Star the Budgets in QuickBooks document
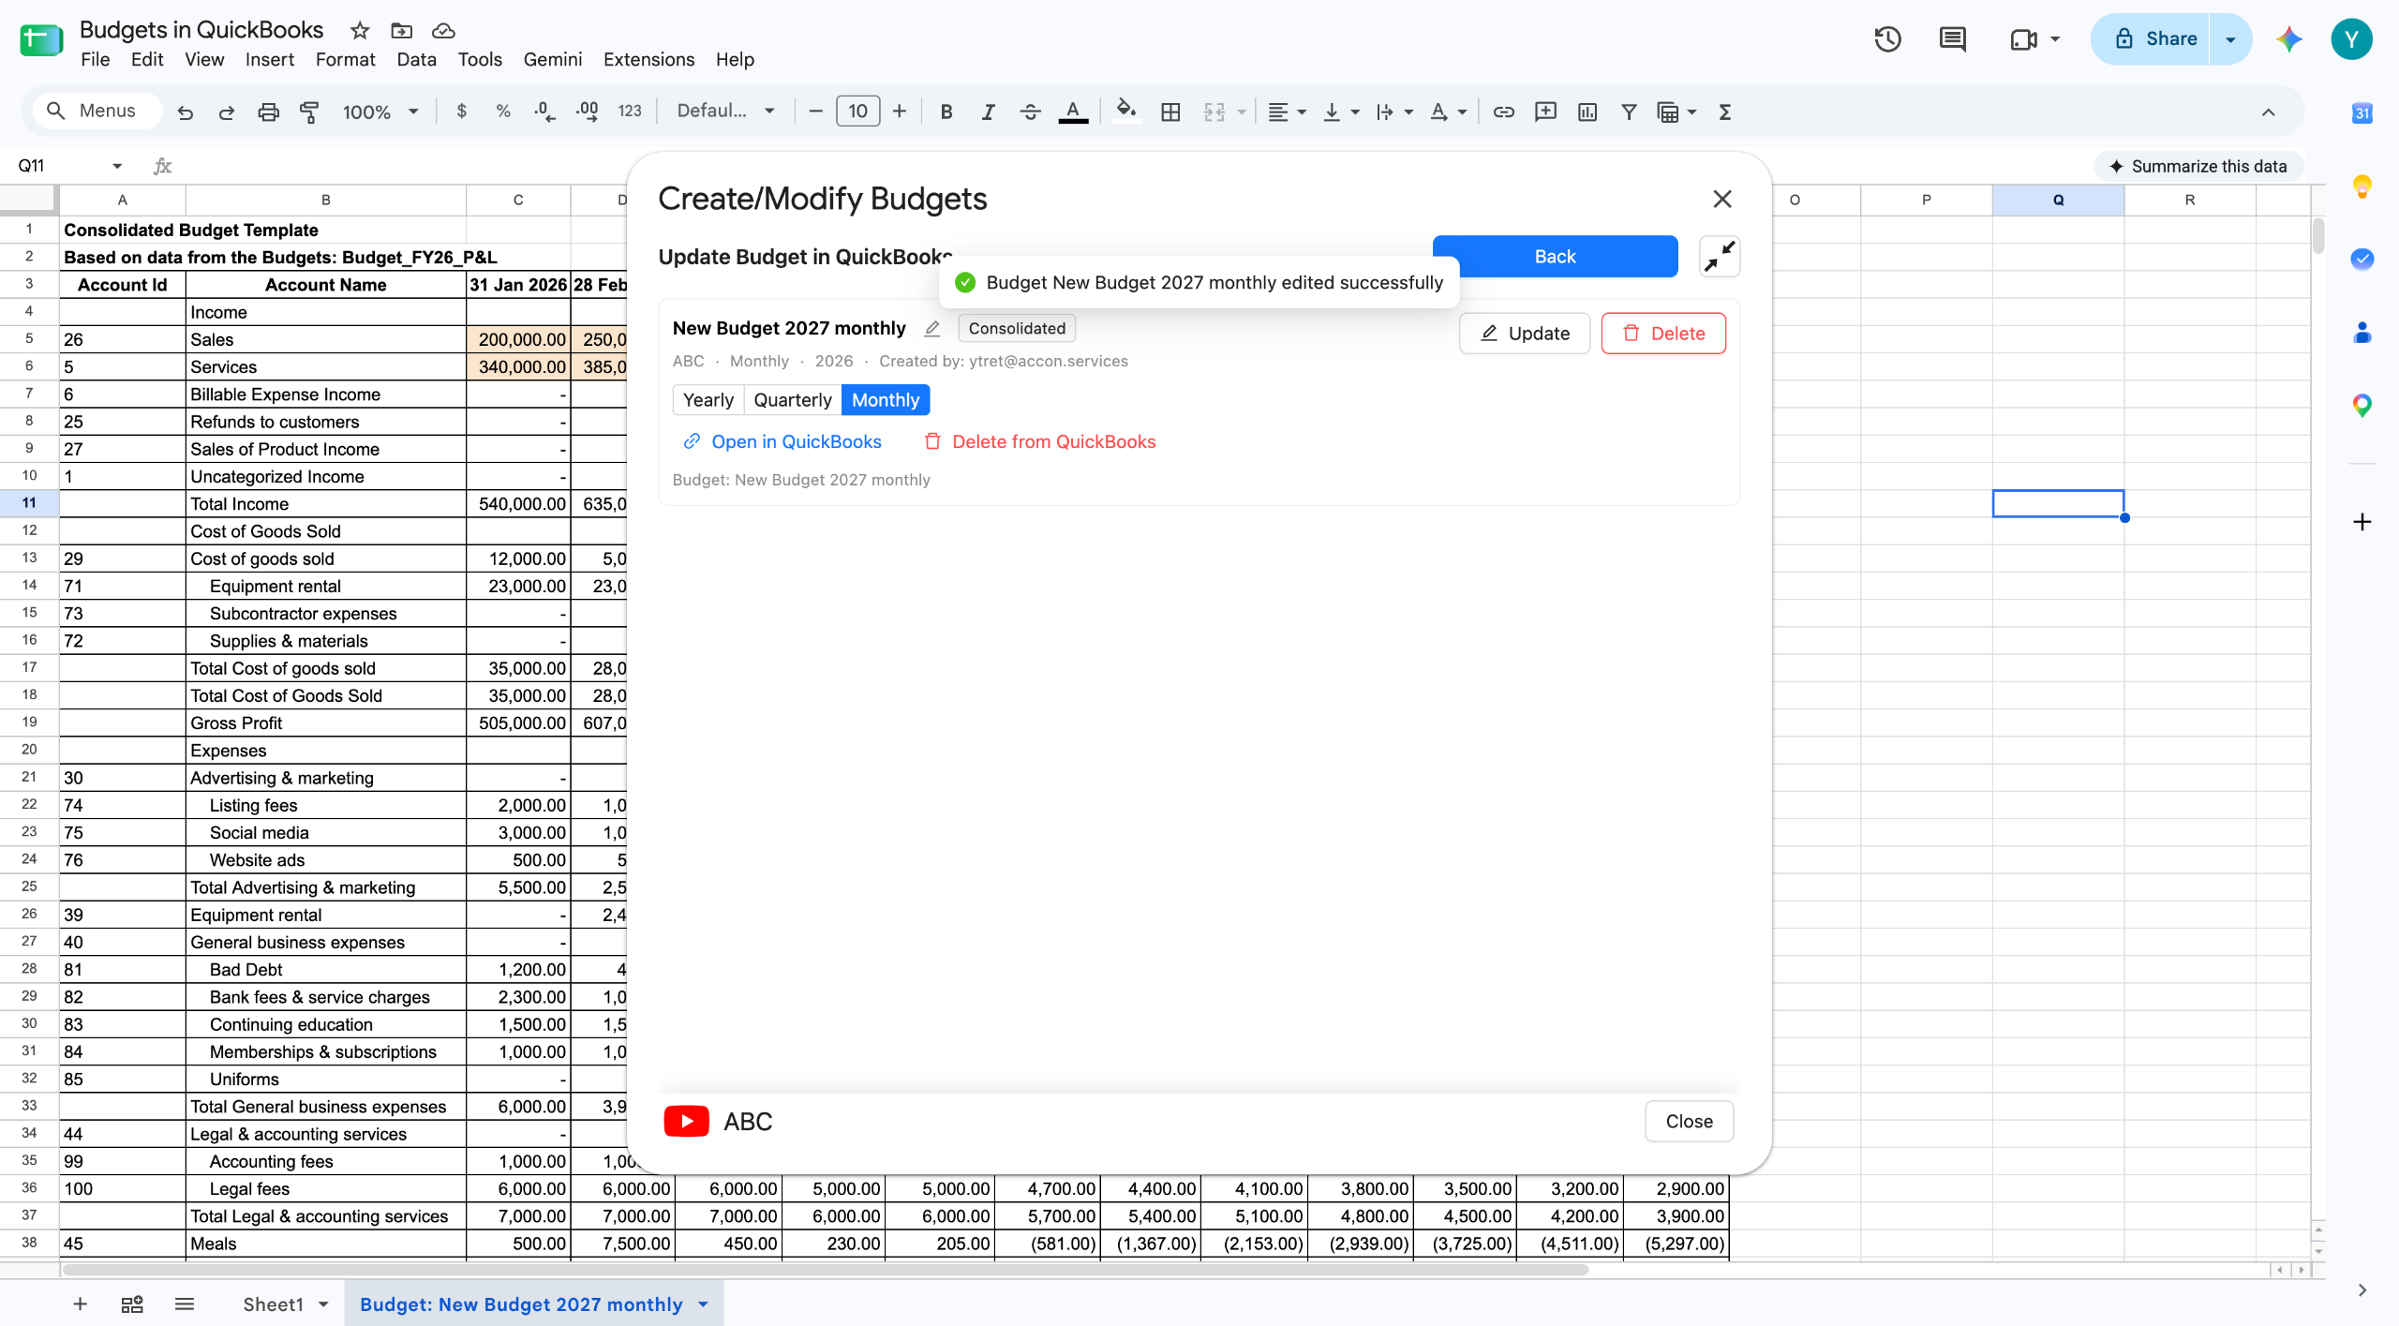The image size is (2399, 1326). 360,31
